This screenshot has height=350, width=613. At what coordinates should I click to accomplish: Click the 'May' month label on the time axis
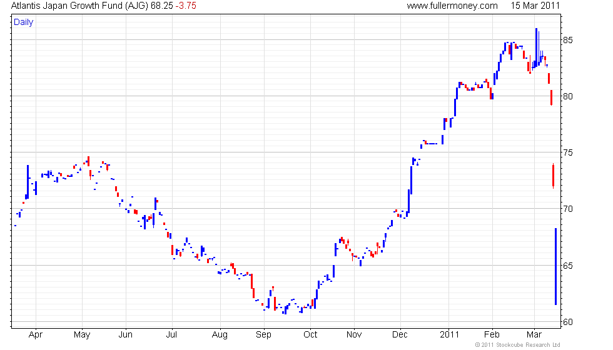[82, 335]
